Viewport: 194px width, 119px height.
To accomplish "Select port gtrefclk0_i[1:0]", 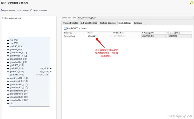I will 16,47.
